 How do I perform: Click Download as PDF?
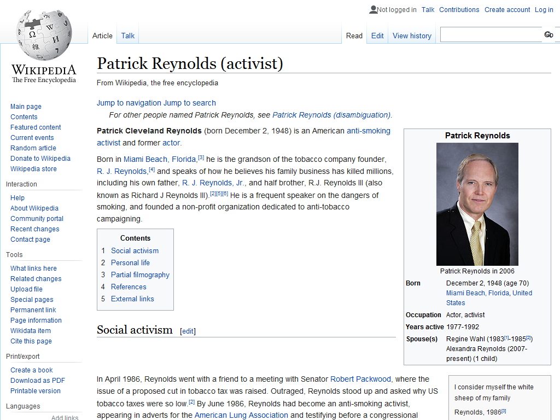click(38, 381)
